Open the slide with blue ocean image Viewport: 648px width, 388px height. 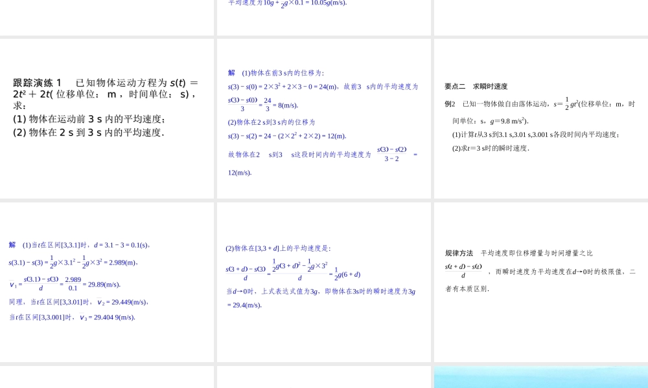tap(540, 377)
